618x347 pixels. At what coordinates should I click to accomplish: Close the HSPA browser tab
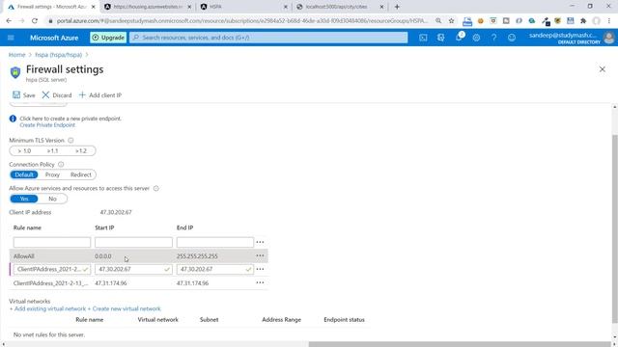click(286, 7)
